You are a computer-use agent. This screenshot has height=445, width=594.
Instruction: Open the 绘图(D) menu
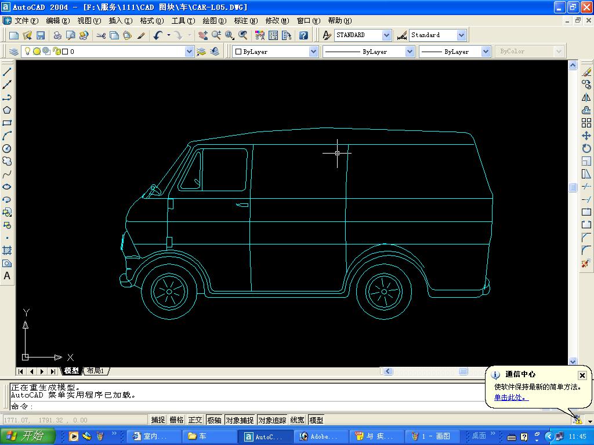tap(214, 21)
